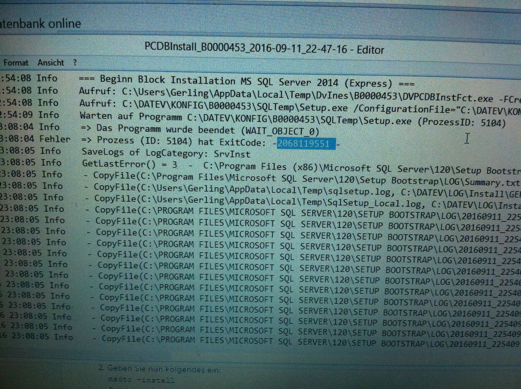
Task: Open the ? help menu
Action: [75, 63]
